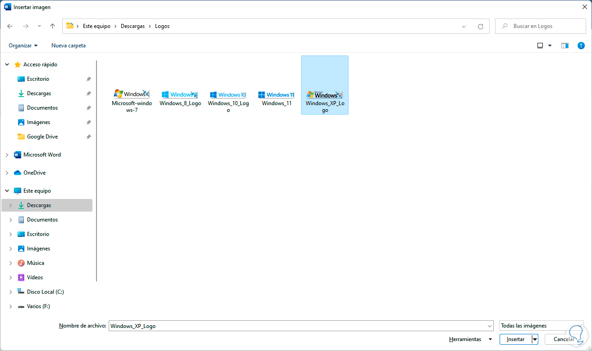Refresh the Logos folder view
Image resolution: width=592 pixels, height=351 pixels.
point(481,26)
